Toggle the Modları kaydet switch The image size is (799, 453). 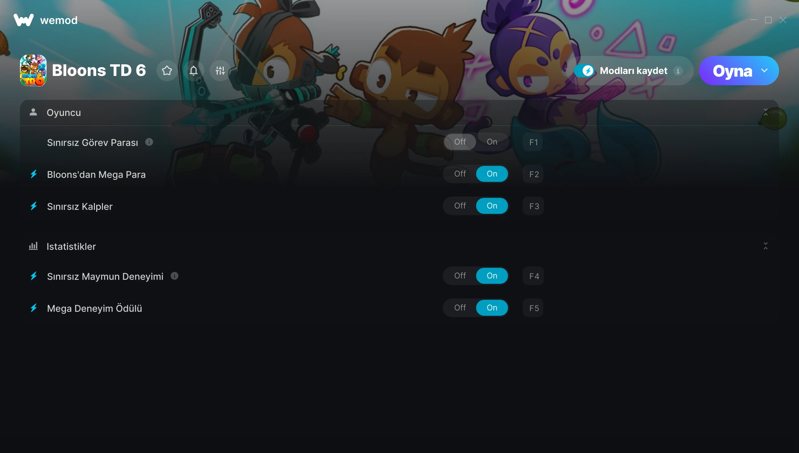click(x=585, y=71)
